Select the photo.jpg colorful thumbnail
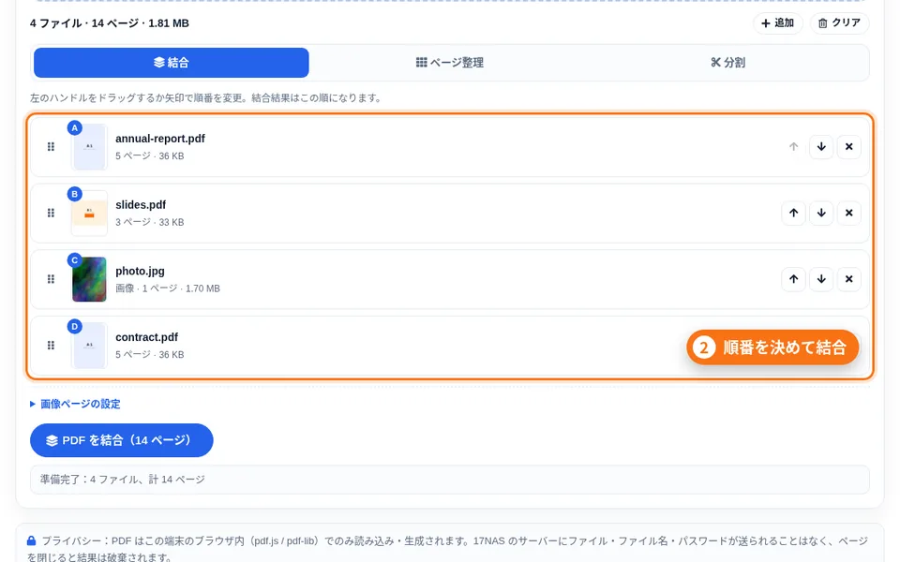 (x=89, y=279)
